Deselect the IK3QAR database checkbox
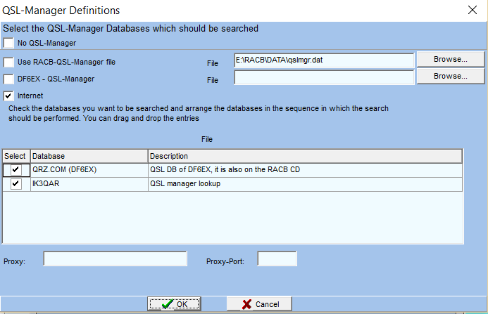The width and height of the screenshot is (488, 314). (x=15, y=184)
